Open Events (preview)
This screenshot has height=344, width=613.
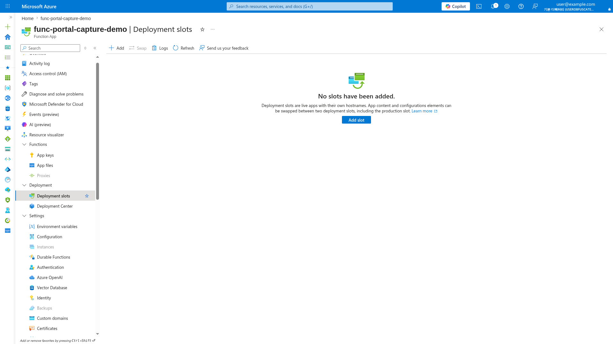click(x=55, y=114)
